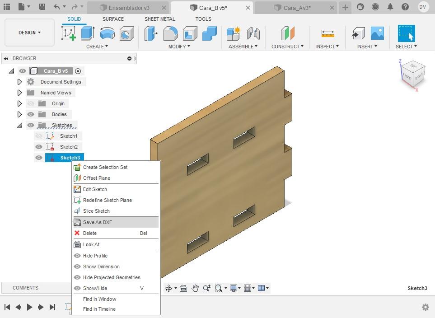
Task: Open timeline settings gear
Action: (426, 307)
